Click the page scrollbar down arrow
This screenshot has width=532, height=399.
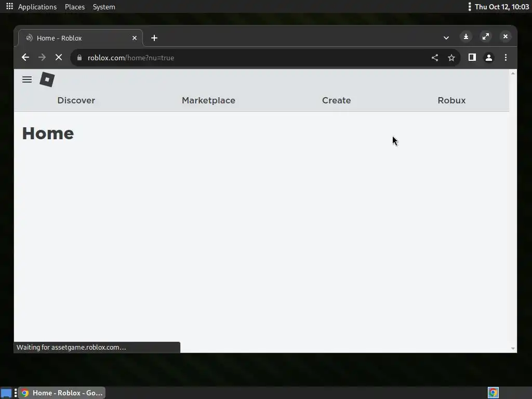[513, 349]
